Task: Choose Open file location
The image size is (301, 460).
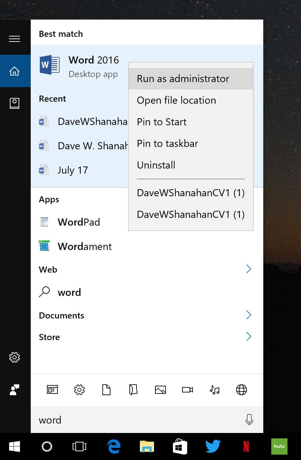Action: click(191, 100)
